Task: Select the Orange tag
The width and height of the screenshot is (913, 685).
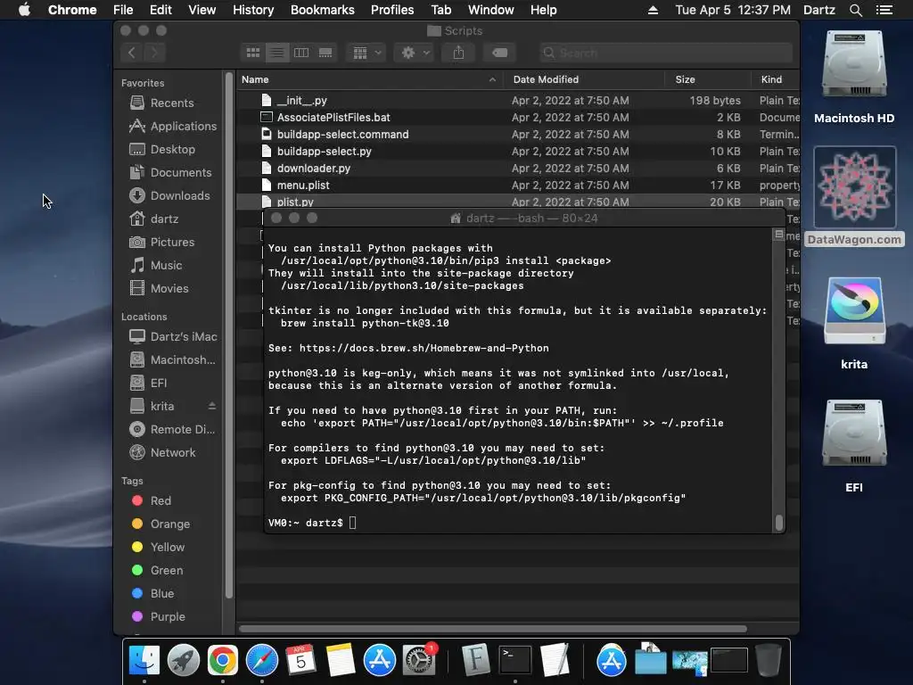Action: click(x=160, y=524)
